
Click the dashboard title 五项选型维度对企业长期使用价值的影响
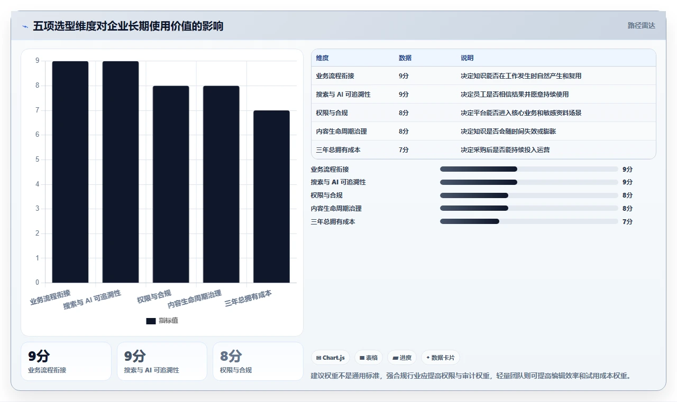click(x=128, y=26)
